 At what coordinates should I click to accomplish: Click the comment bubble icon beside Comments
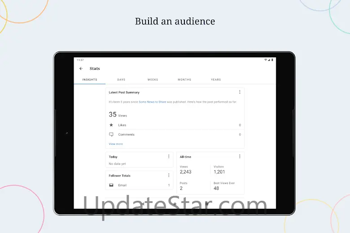pyautogui.click(x=111, y=134)
